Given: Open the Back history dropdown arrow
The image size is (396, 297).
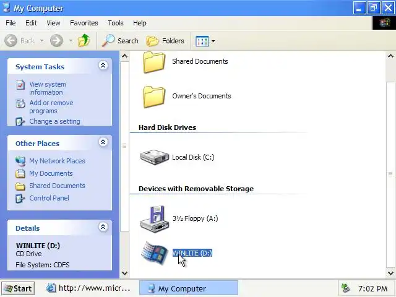Looking at the screenshot, I should coord(41,41).
